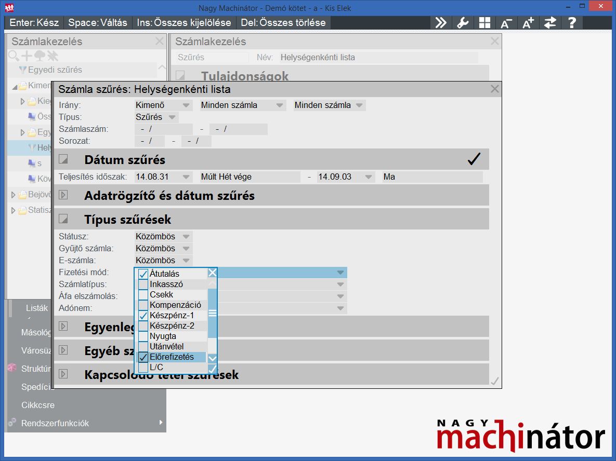Check the Nyugta checkbox
616x461 pixels.
(143, 336)
